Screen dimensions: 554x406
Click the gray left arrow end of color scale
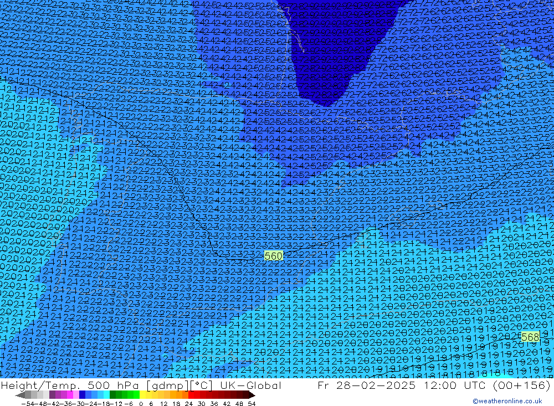[20, 395]
